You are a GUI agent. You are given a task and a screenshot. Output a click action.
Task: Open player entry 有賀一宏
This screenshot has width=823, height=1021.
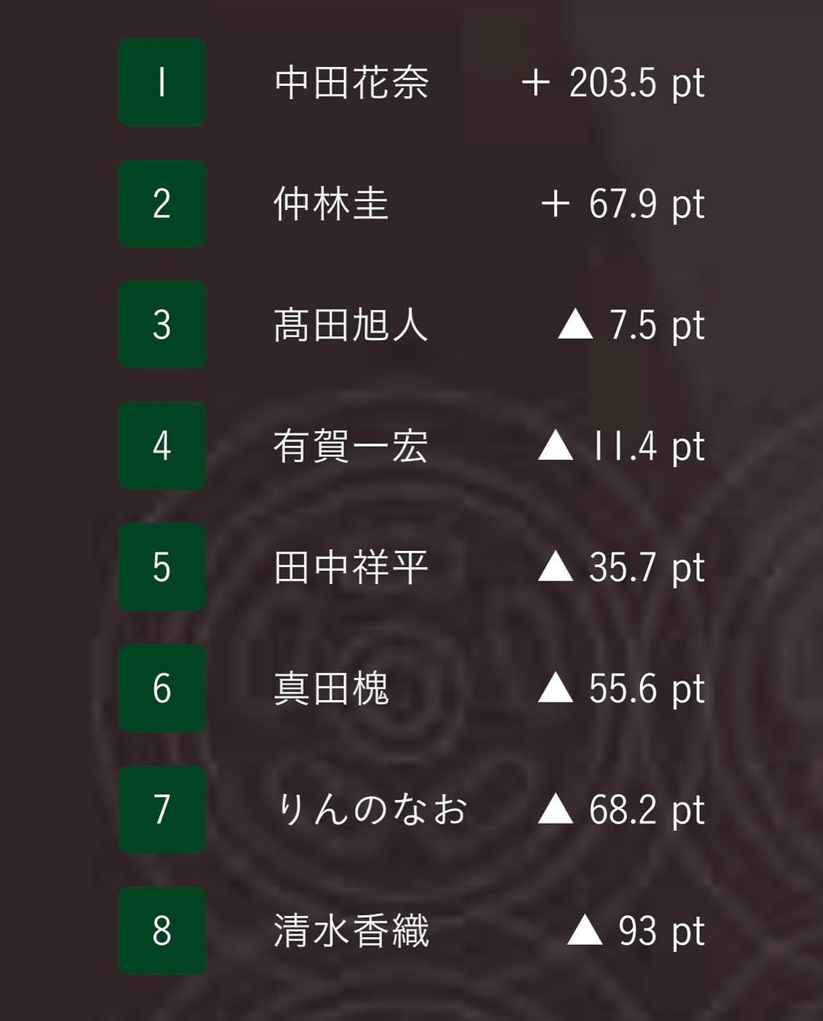351,446
